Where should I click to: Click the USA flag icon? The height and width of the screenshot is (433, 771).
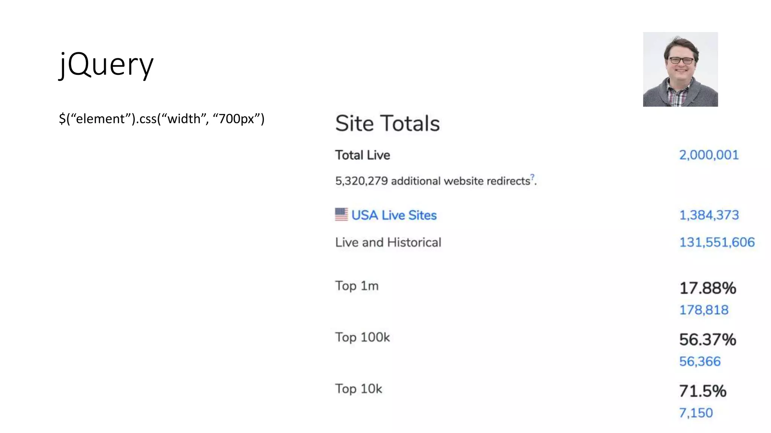coord(341,215)
